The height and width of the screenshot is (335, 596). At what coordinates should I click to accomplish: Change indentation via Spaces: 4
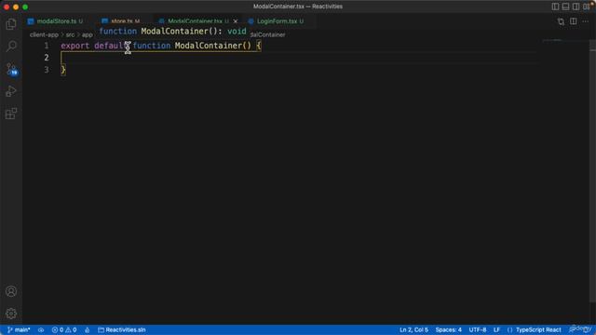(x=449, y=329)
